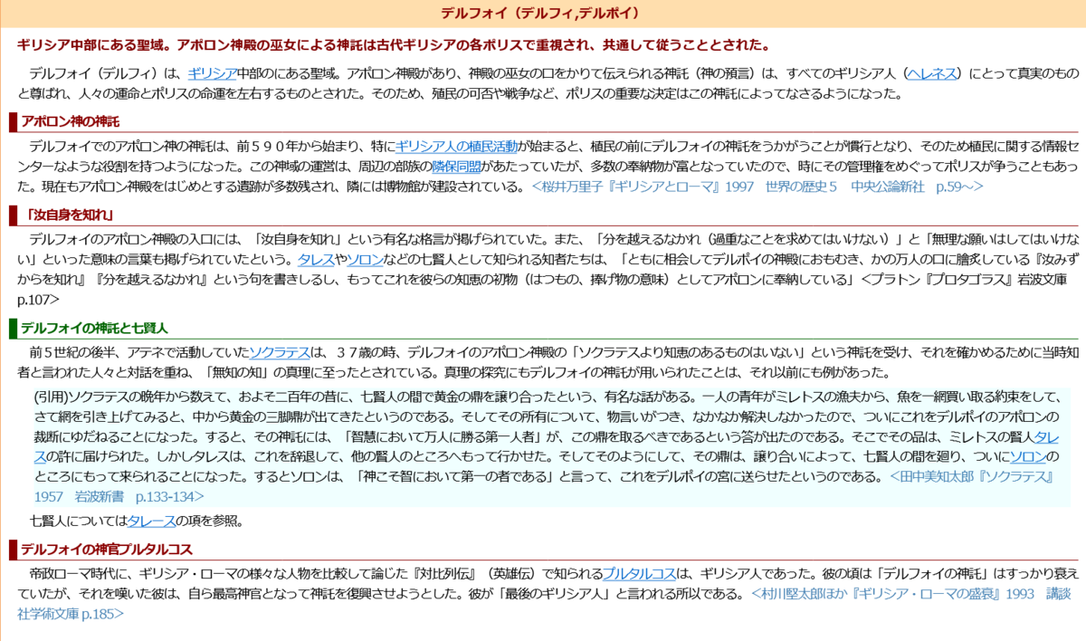Viewport: 1086px width, 641px height.
Task: Follow the blue プルタルコス link in paragraph
Action: click(639, 574)
